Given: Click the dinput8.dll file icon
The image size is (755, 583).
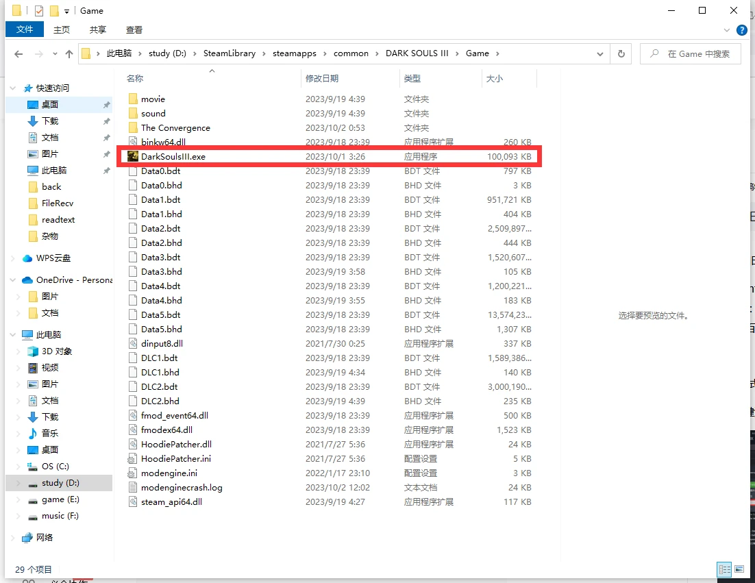Looking at the screenshot, I should click(x=134, y=343).
